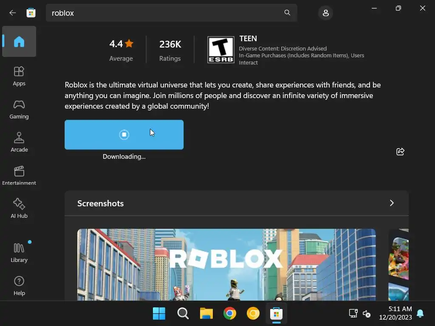Click the Microsoft Store logo icon
This screenshot has height=326, width=435.
click(31, 13)
